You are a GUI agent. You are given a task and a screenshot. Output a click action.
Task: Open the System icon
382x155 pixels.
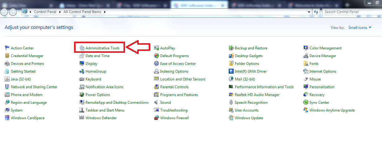7,110
